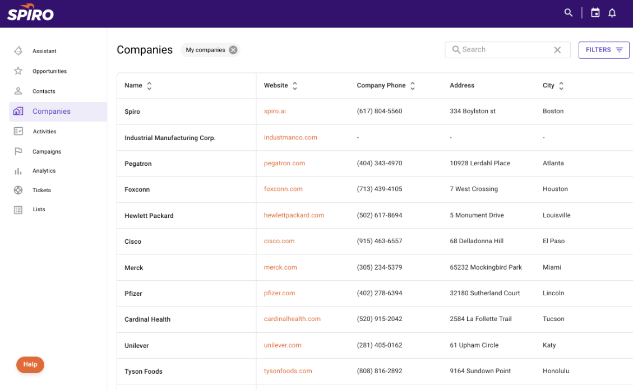
Task: Click the Analytics bar chart icon
Action: pyautogui.click(x=18, y=171)
